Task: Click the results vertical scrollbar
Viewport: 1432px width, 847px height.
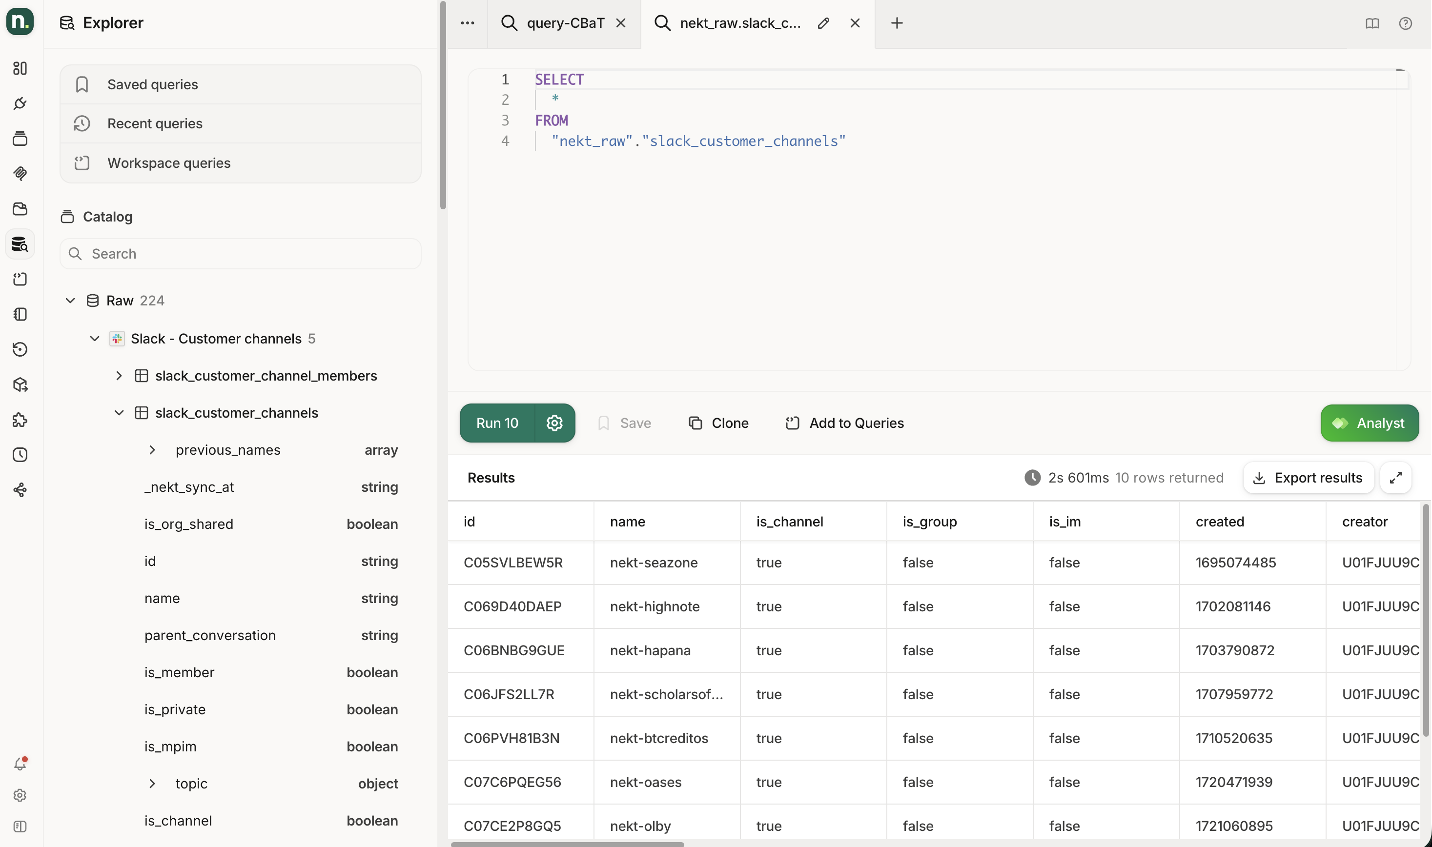Action: point(1426,620)
